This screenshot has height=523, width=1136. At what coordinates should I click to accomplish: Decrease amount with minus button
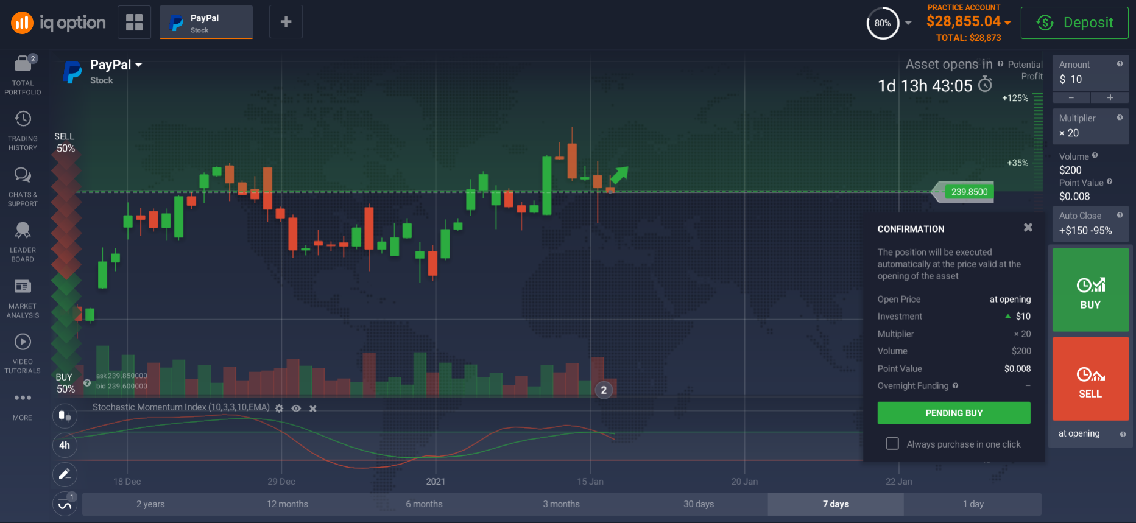(x=1071, y=97)
